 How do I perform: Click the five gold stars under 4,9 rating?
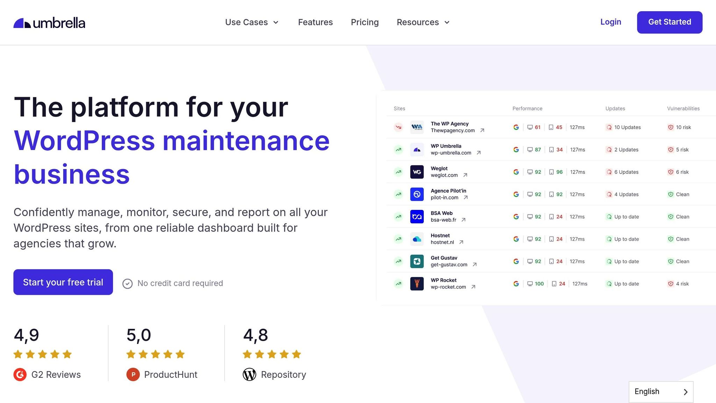tap(43, 354)
